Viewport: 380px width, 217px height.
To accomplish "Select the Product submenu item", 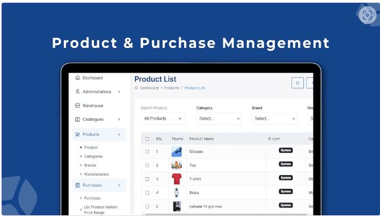I will tap(91, 147).
